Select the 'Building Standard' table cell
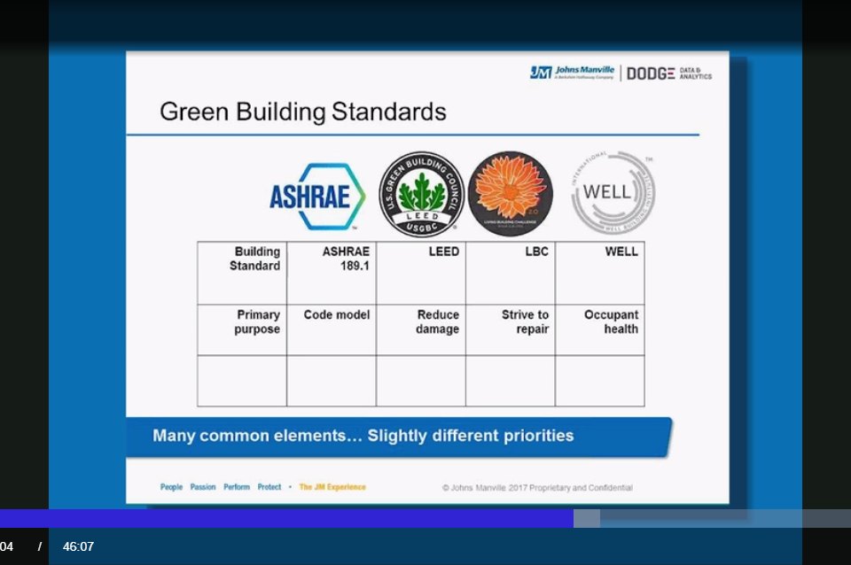The height and width of the screenshot is (565, 851). click(242, 274)
